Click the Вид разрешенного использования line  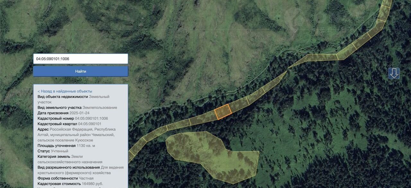click(81, 170)
